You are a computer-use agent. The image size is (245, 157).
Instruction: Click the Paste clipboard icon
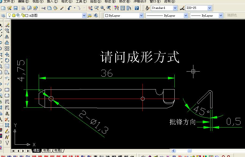pos(55,8)
